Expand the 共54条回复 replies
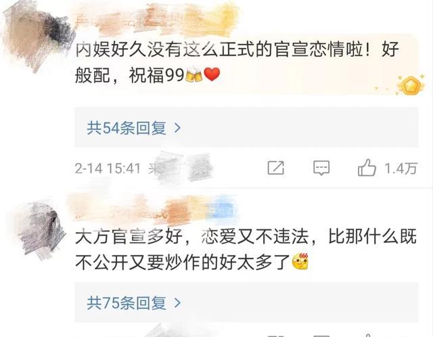The height and width of the screenshot is (337, 433). 246,128
